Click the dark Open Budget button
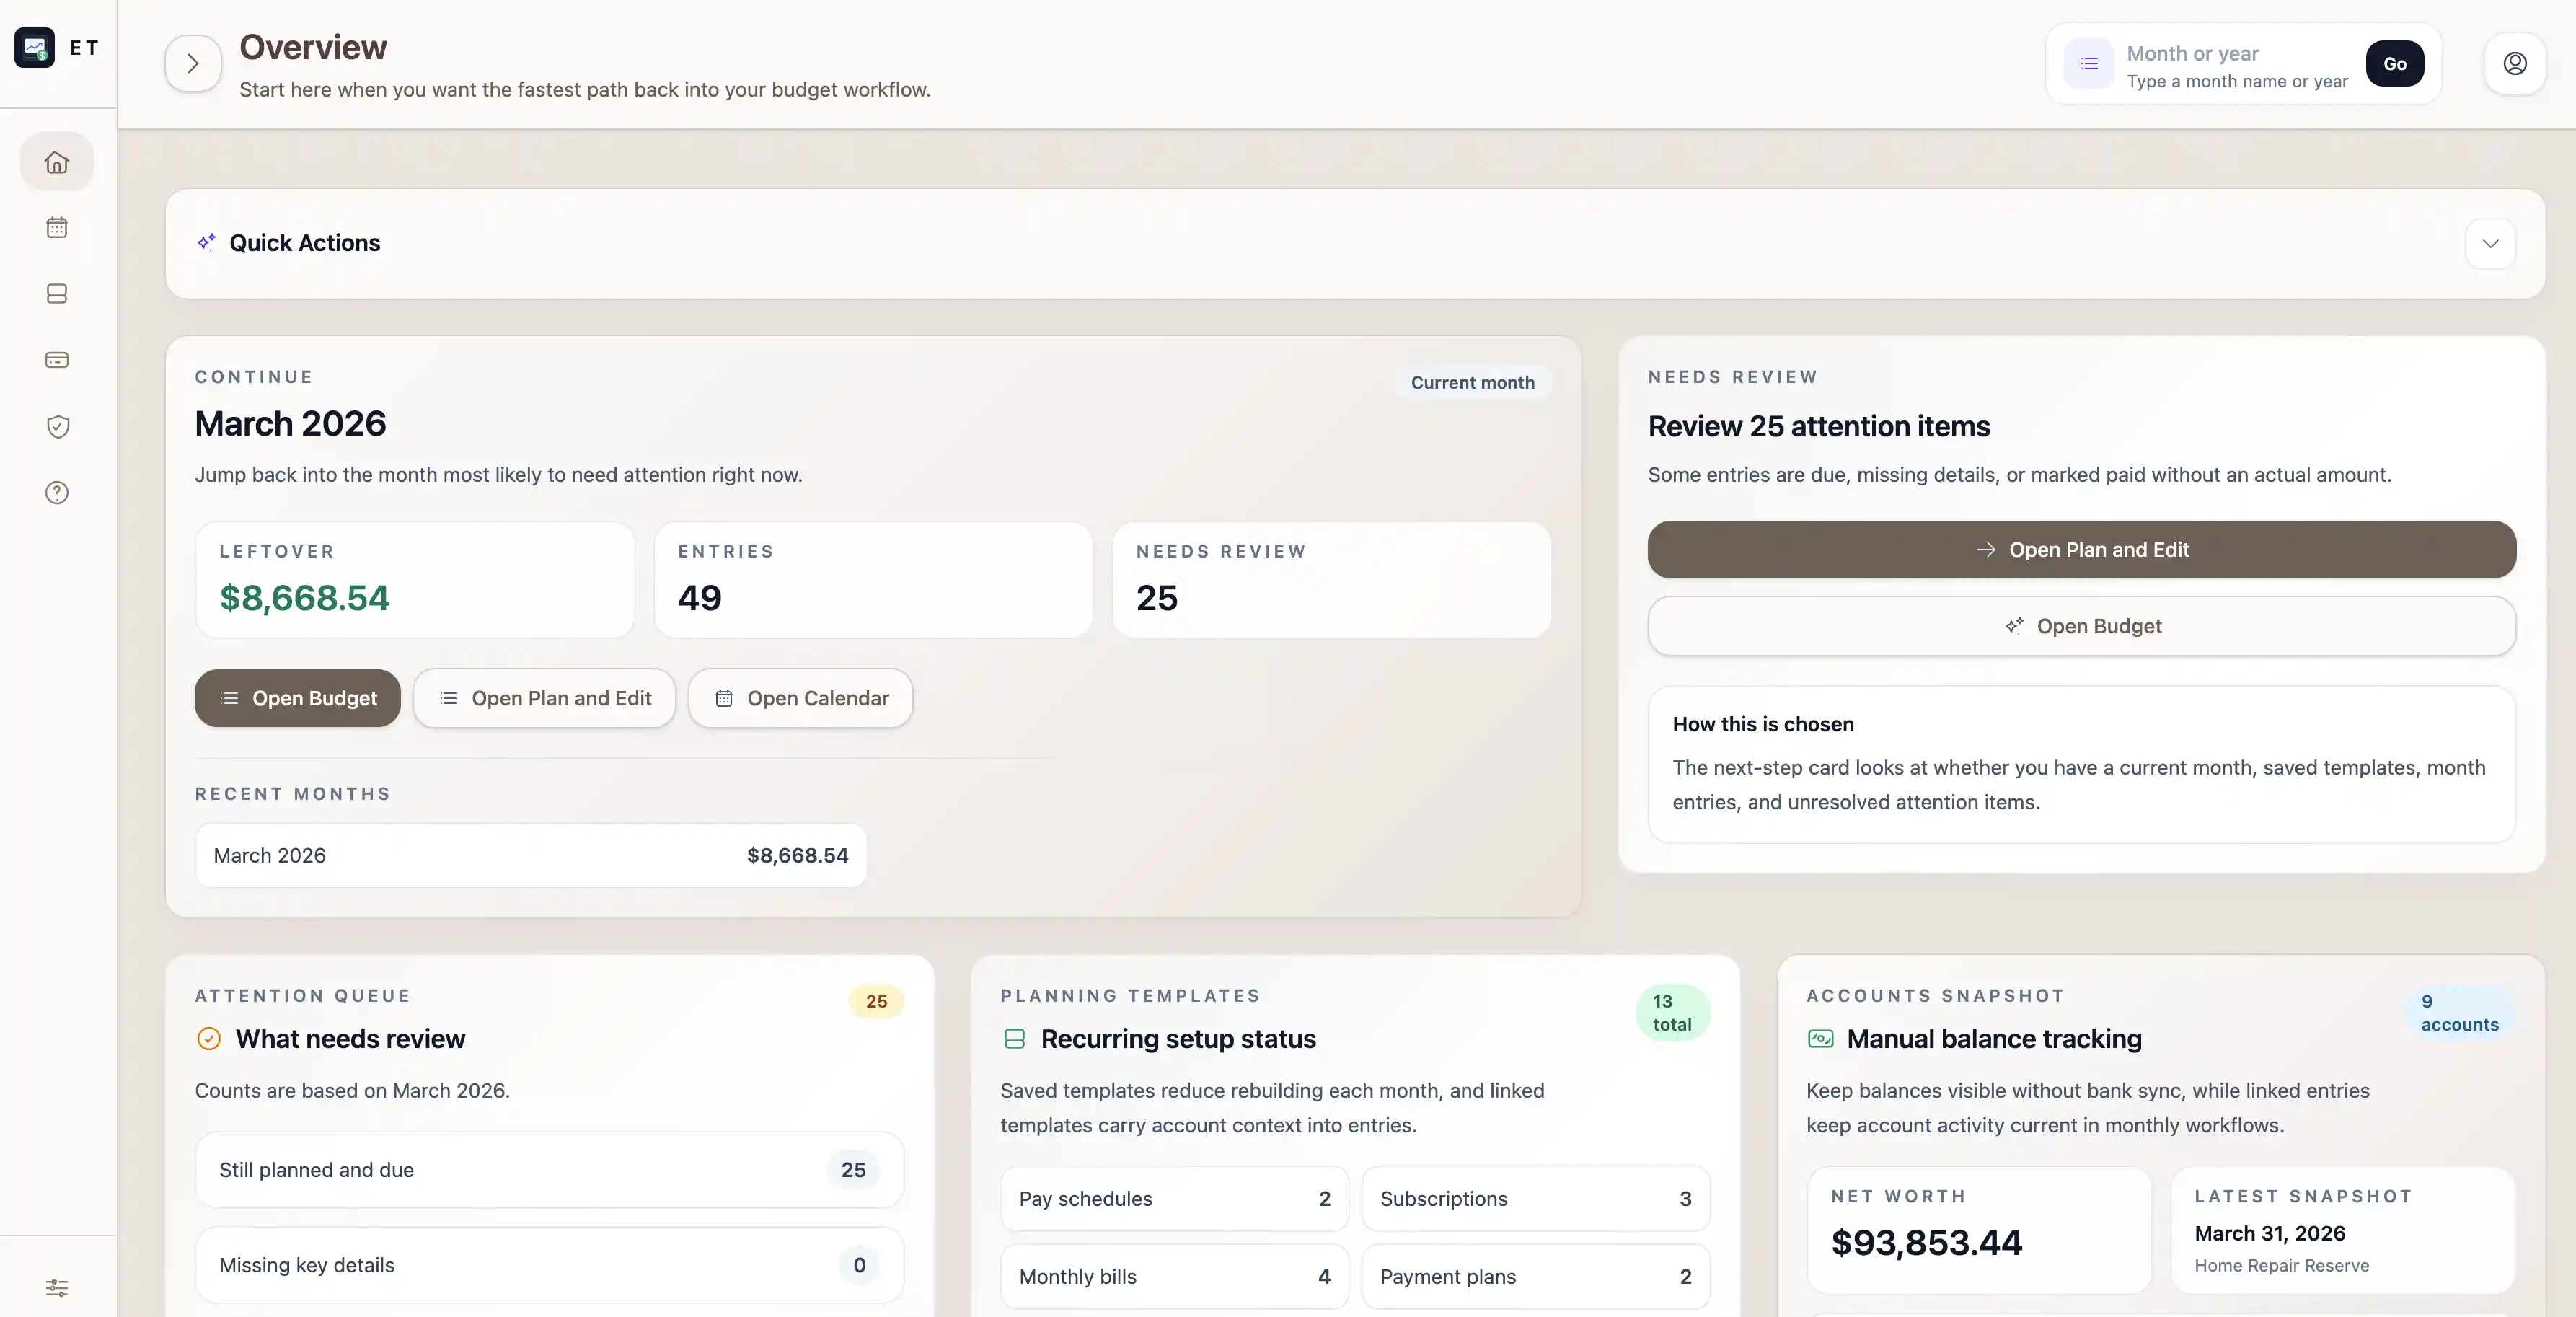The image size is (2576, 1317). point(297,698)
